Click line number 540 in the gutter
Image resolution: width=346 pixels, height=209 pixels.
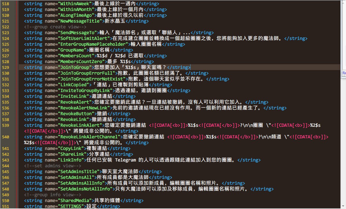pyautogui.click(x=5, y=137)
